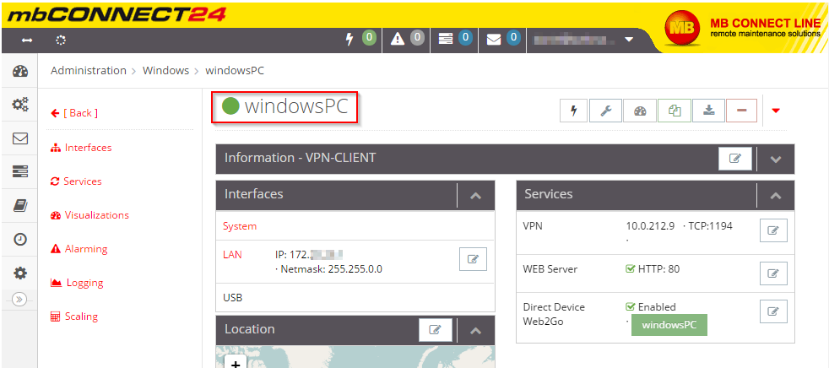Image resolution: width=829 pixels, height=368 pixels.
Task: Edit the Location panel
Action: (x=435, y=330)
